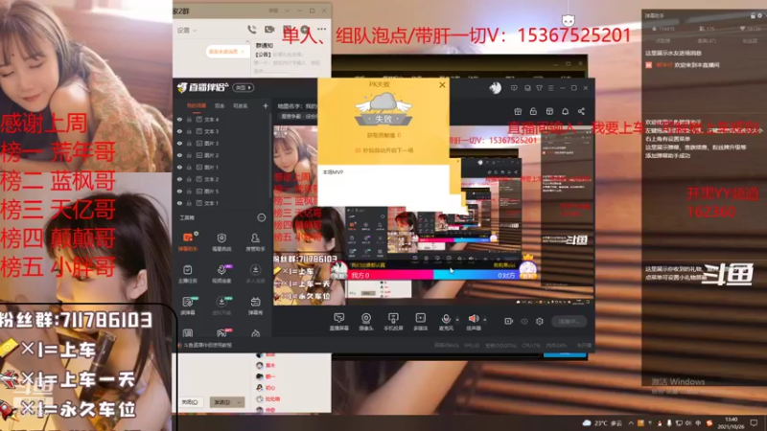
Task: Open the arrow next to the 发送(S) button
Action: coord(239,402)
